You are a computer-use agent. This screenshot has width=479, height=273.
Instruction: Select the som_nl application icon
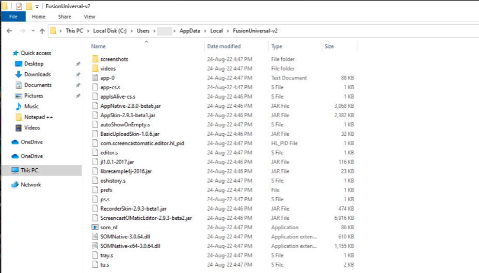click(x=95, y=228)
